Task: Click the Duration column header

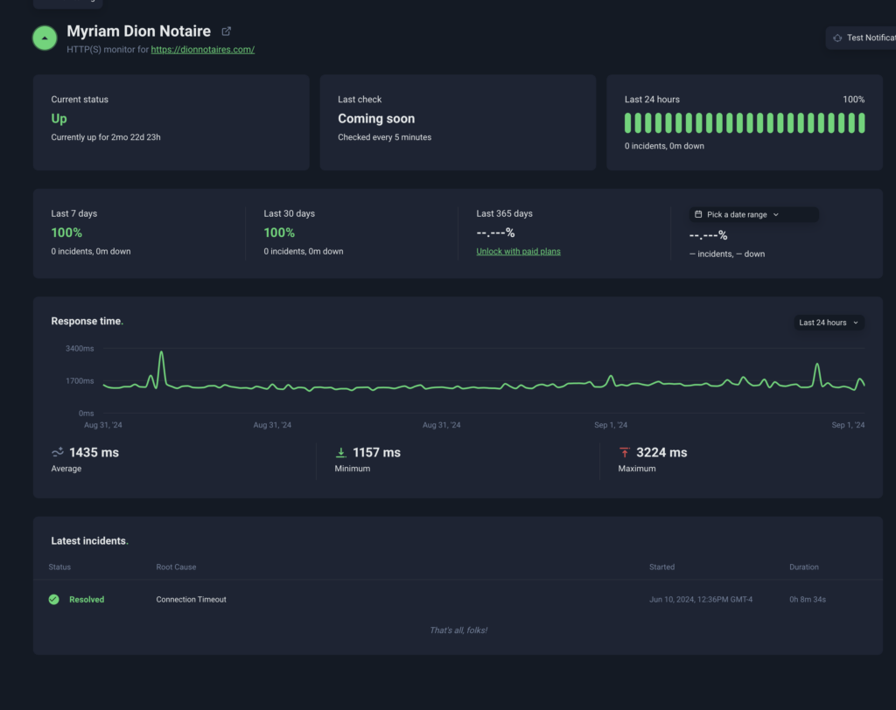Action: click(x=803, y=567)
